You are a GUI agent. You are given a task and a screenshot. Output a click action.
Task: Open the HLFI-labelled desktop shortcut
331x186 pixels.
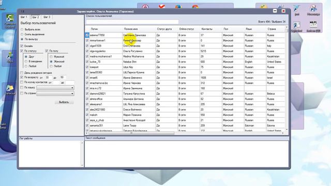coord(313,26)
